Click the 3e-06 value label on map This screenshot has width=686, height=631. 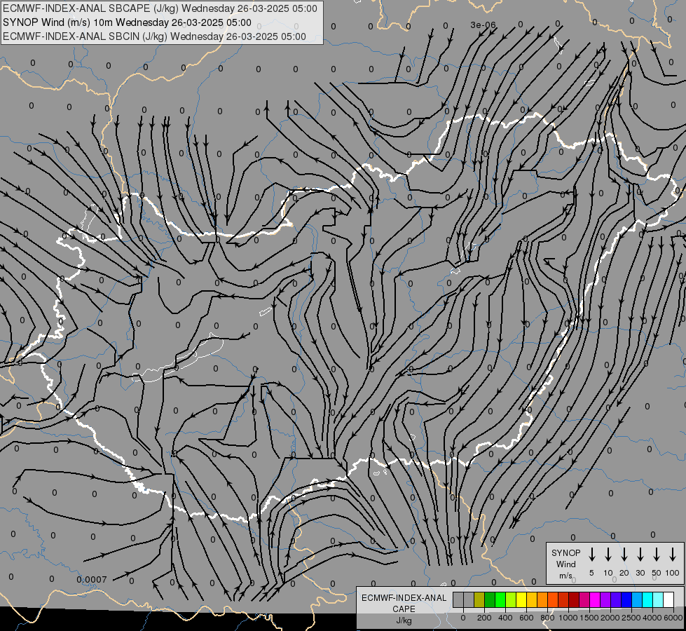click(x=483, y=25)
